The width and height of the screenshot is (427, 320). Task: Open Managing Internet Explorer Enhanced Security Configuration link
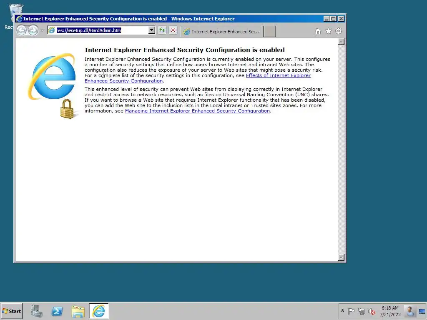tap(197, 111)
